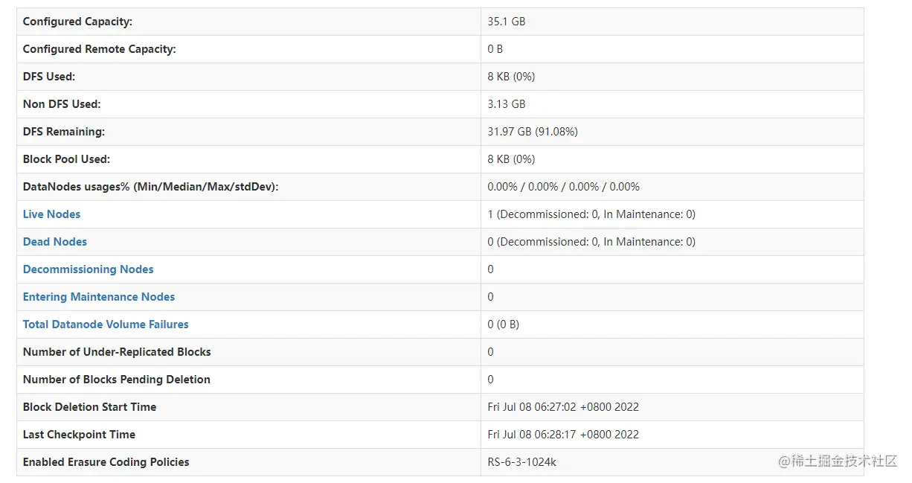This screenshot has width=912, height=483.
Task: Select the 06:27:02 deletion start timestamp
Action: (563, 407)
